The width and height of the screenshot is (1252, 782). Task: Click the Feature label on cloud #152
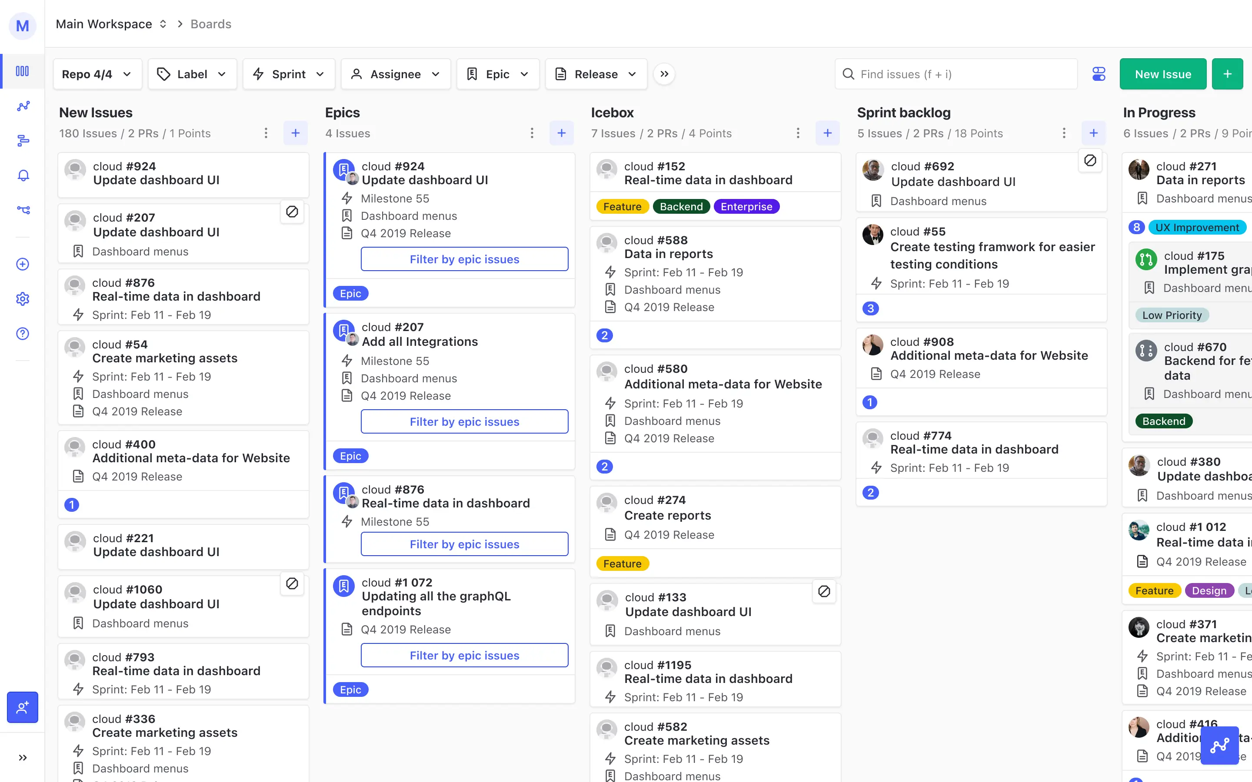click(622, 206)
